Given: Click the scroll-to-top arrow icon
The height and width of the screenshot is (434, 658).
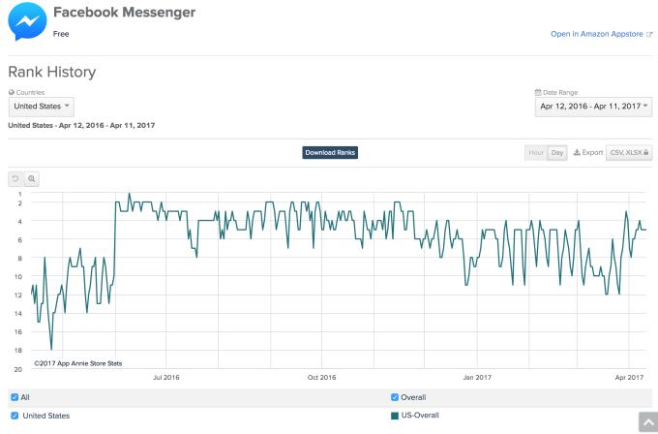Looking at the screenshot, I should [x=648, y=421].
